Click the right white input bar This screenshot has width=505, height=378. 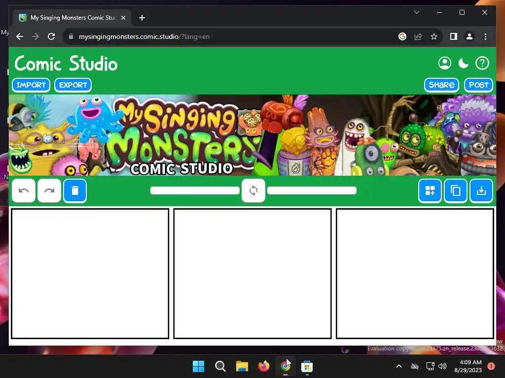click(x=312, y=190)
